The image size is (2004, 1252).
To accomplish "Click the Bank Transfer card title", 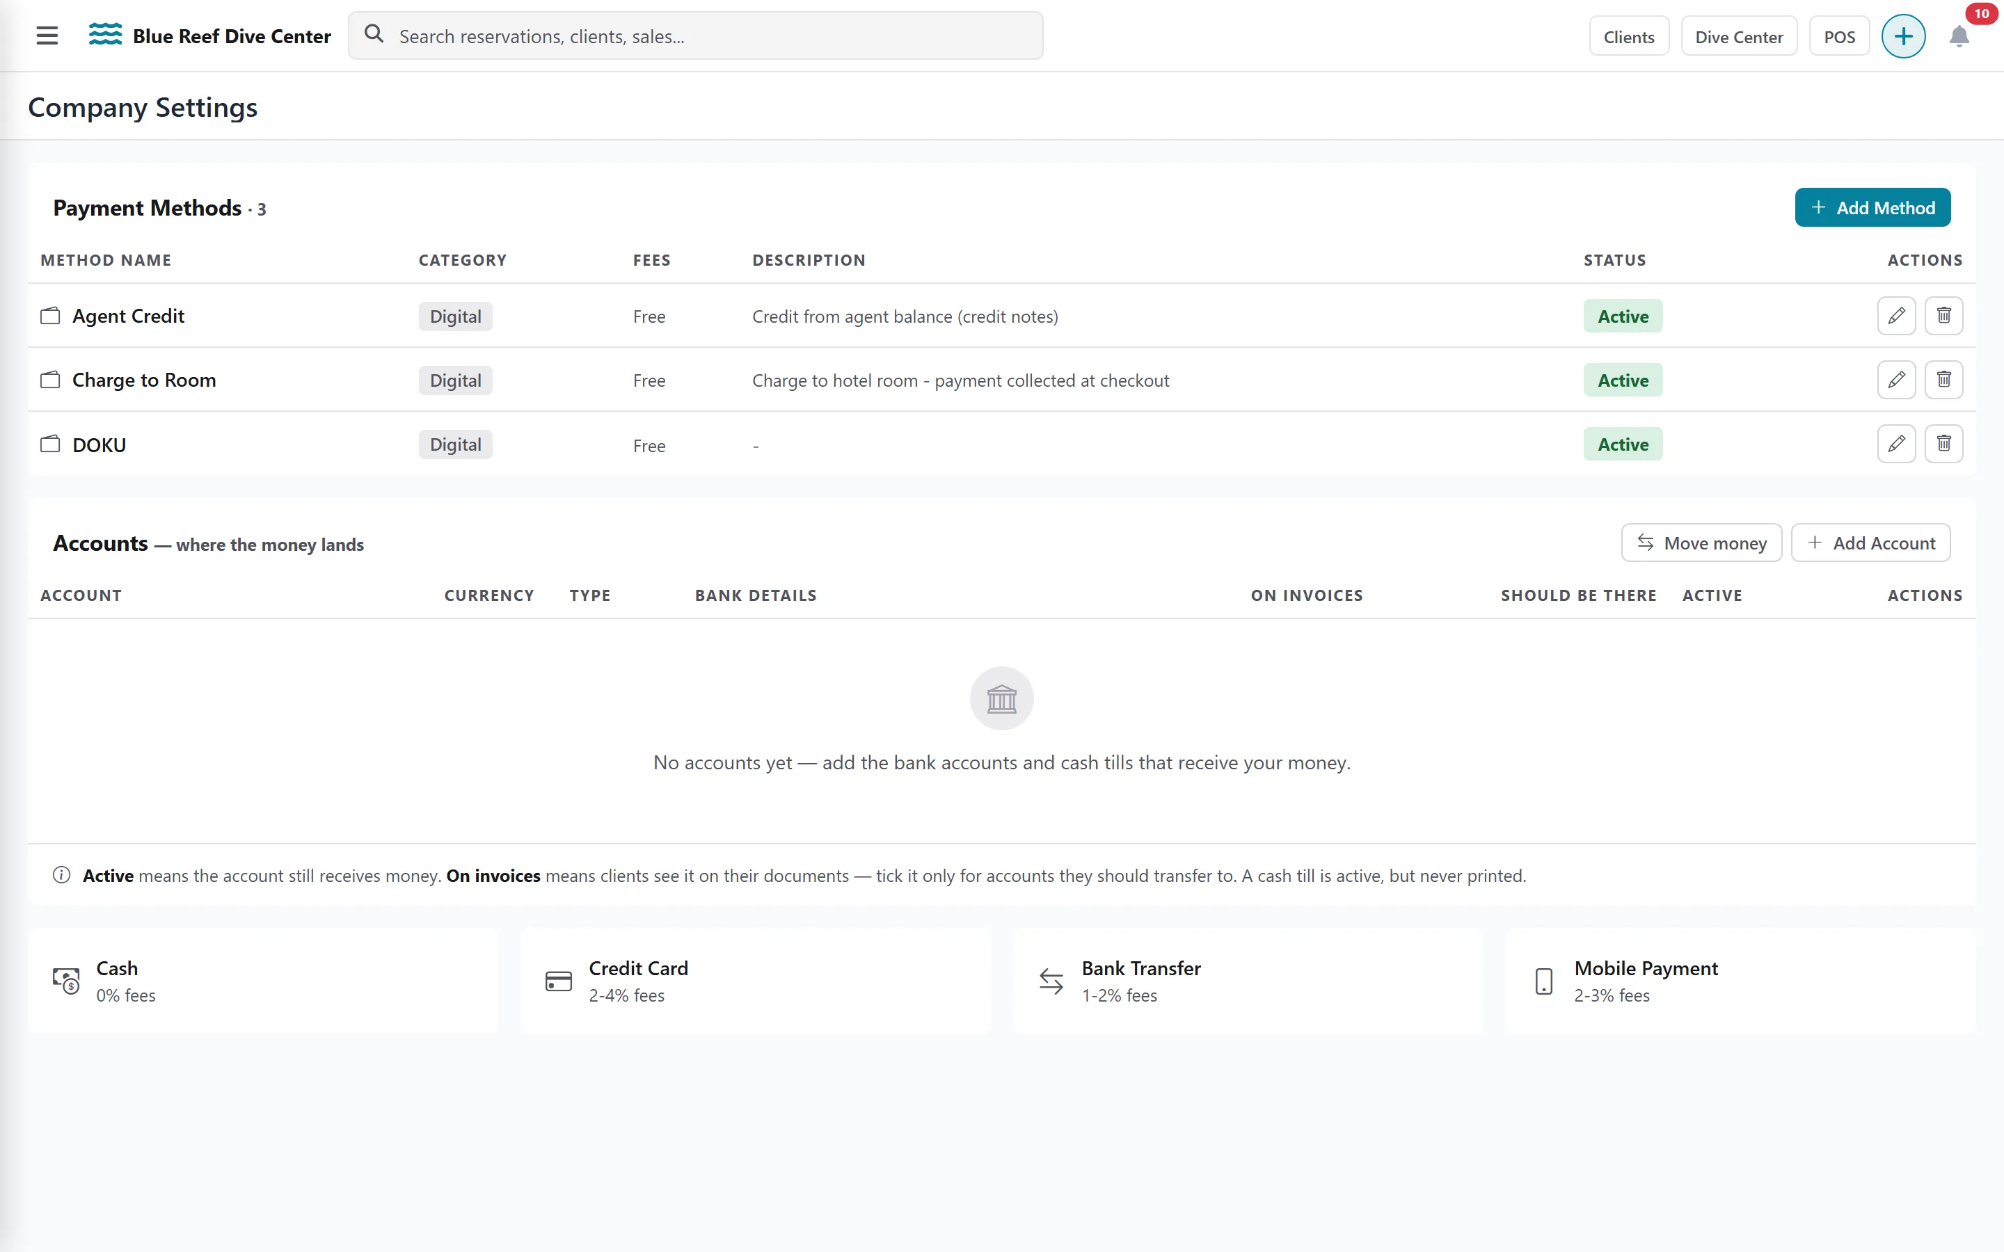I will coord(1141,968).
